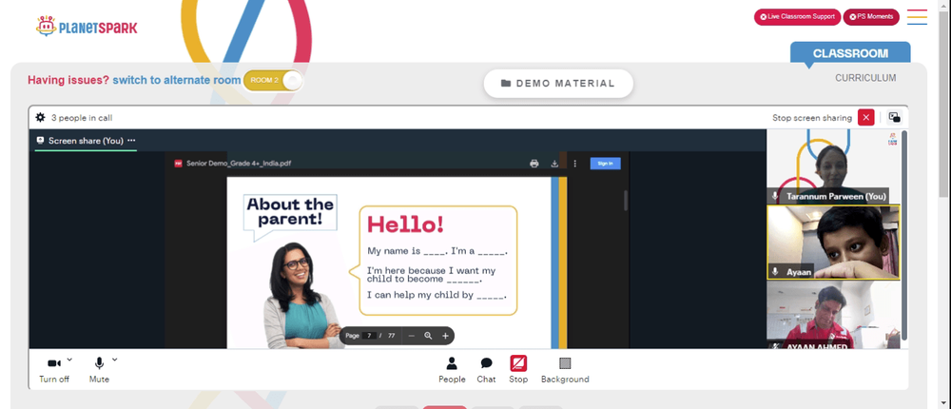Open the Background effects option
This screenshot has width=951, height=409.
point(565,370)
